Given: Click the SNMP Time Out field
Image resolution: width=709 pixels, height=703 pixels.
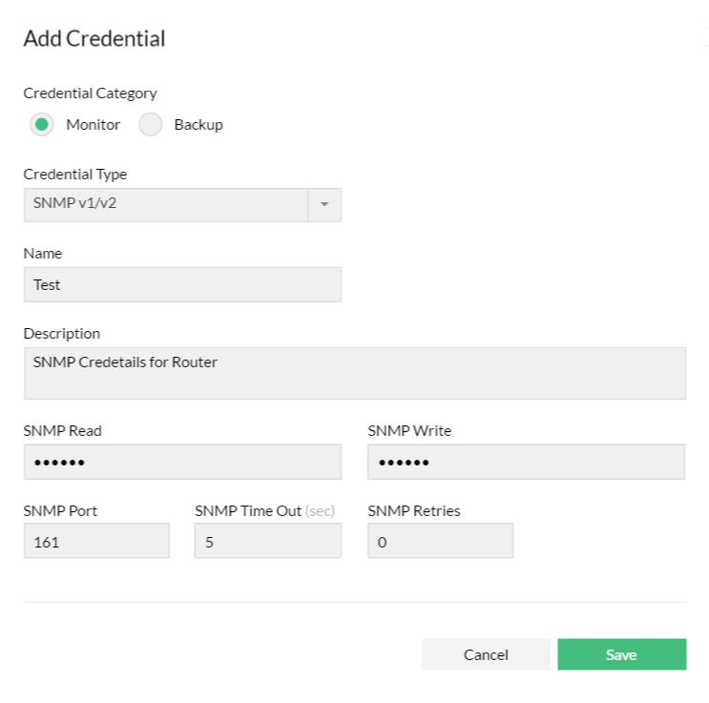Looking at the screenshot, I should click(267, 541).
